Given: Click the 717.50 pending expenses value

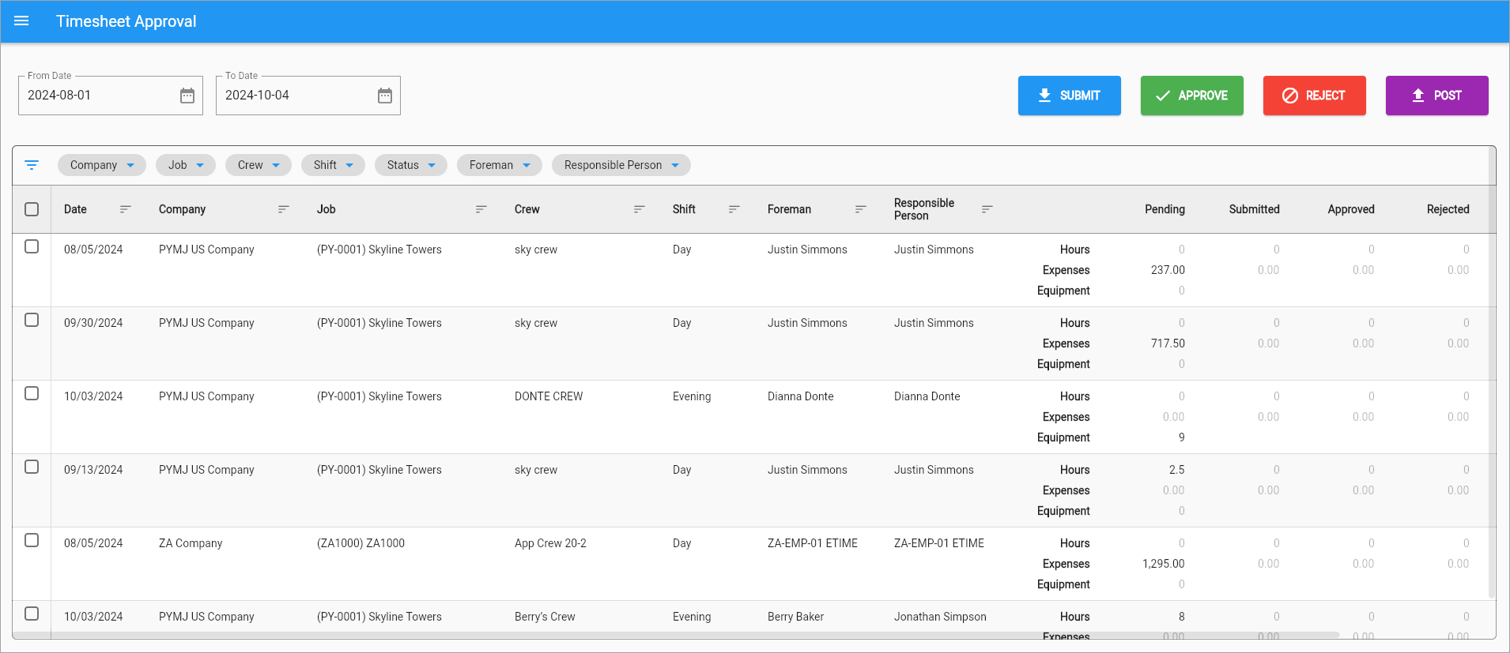Looking at the screenshot, I should pyautogui.click(x=1168, y=343).
